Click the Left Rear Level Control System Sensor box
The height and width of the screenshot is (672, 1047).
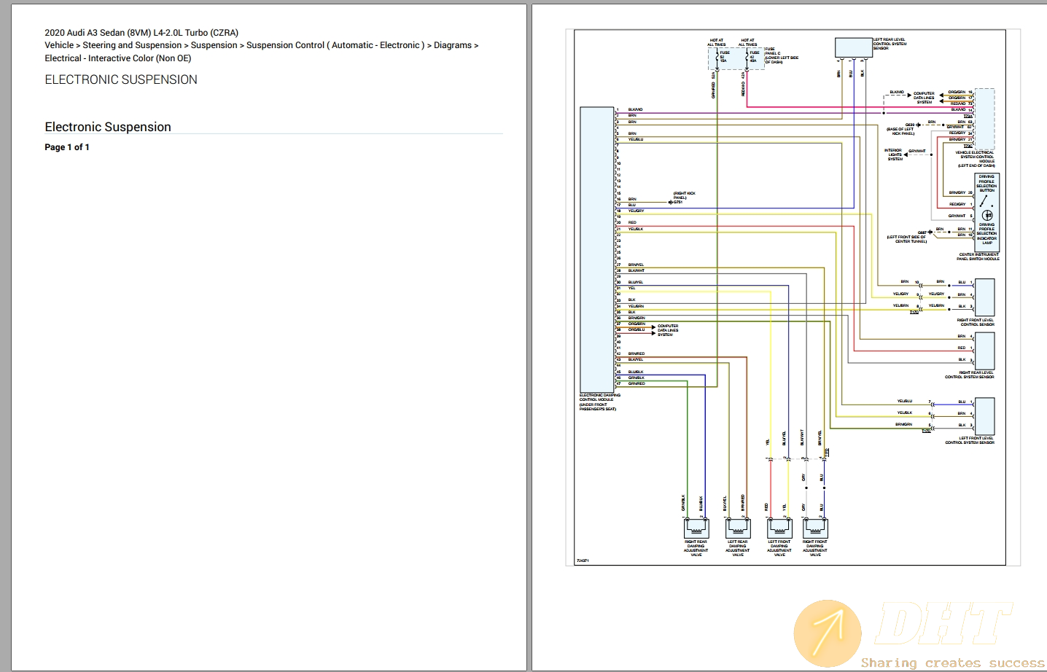point(854,47)
